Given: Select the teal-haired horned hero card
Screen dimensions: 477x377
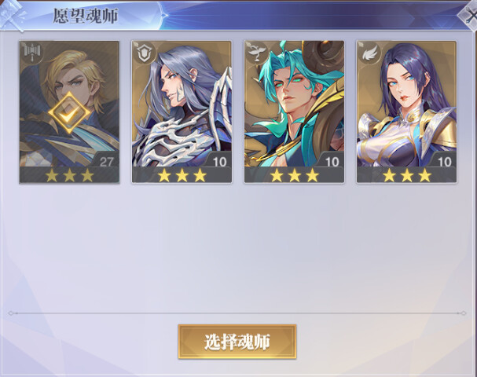Looking at the screenshot, I should pos(294,112).
